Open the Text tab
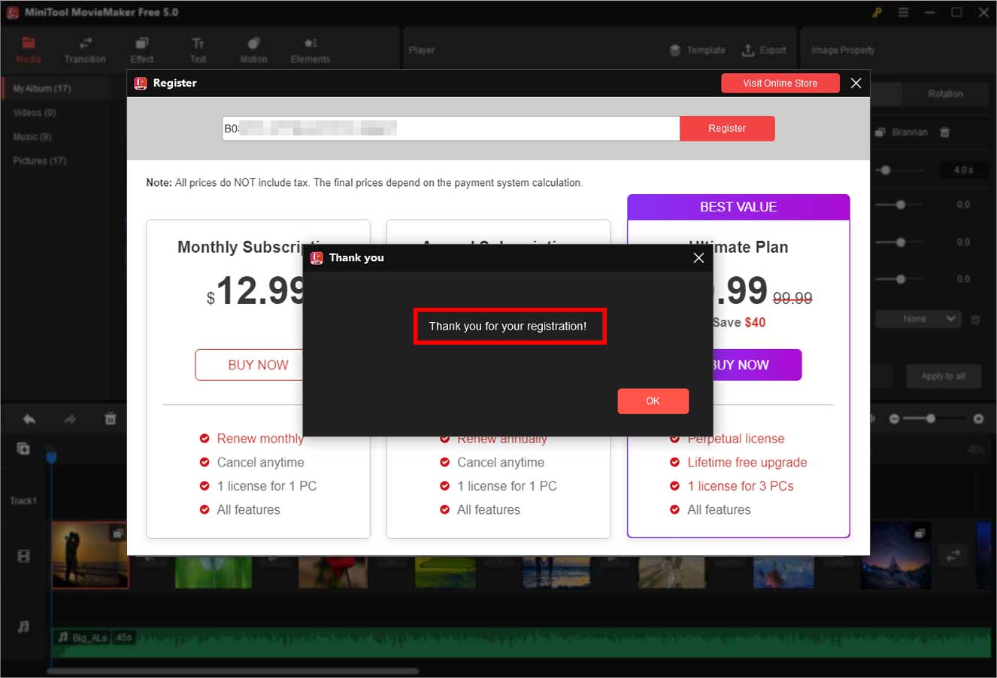This screenshot has width=997, height=678. (198, 50)
